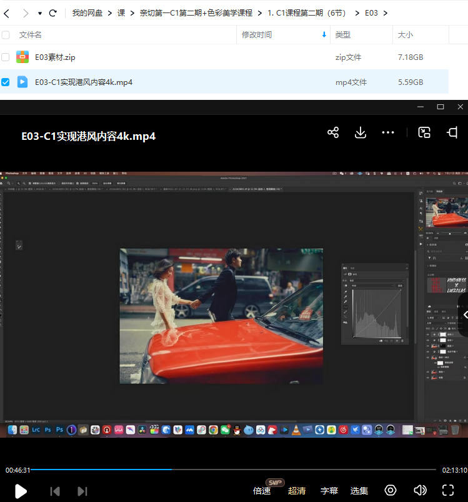
Task: Skip to the previous video
Action: pos(55,491)
